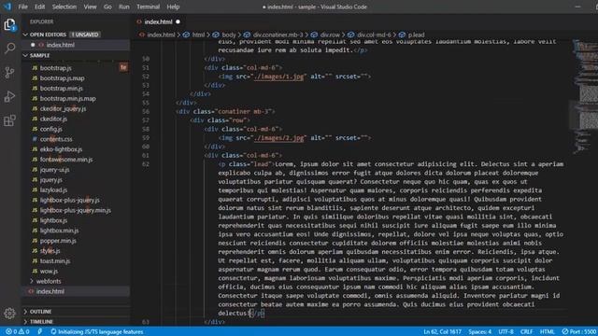
Task: Open ckeditor_jquery.js file
Action: click(63, 108)
